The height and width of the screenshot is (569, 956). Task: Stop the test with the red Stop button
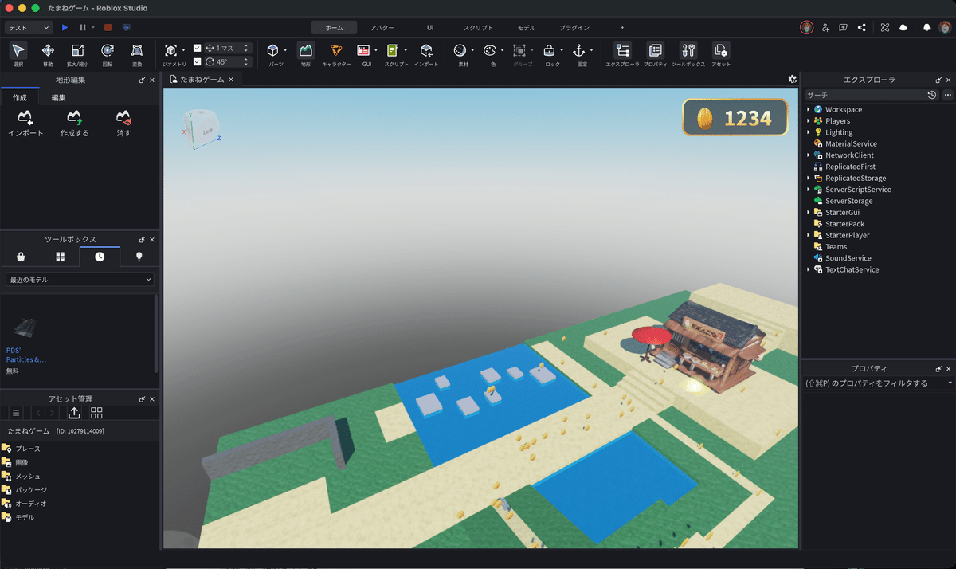click(x=108, y=27)
